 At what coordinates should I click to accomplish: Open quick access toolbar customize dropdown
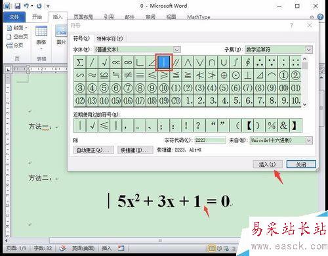click(48, 6)
